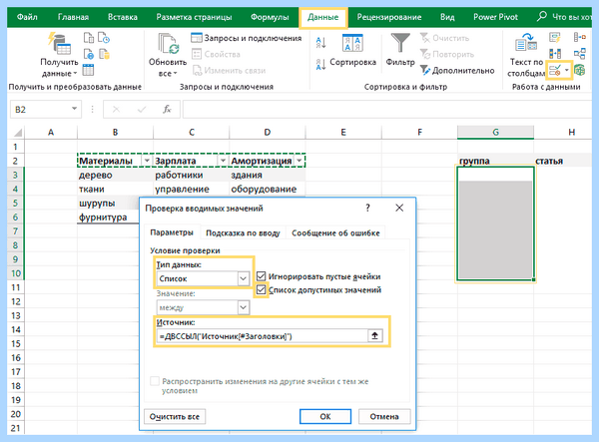Click the Manage Data Model icon
Viewport: 599px width, 442px height.
pos(579,70)
